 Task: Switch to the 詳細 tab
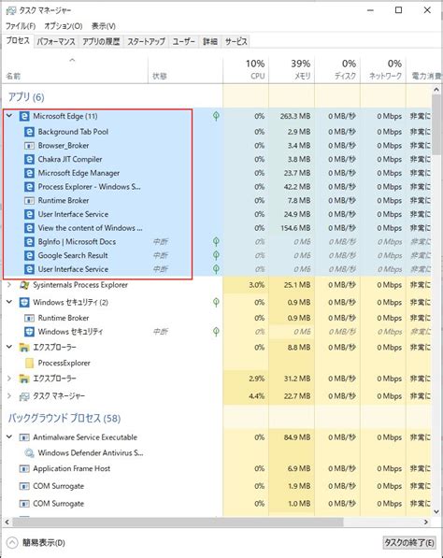210,42
